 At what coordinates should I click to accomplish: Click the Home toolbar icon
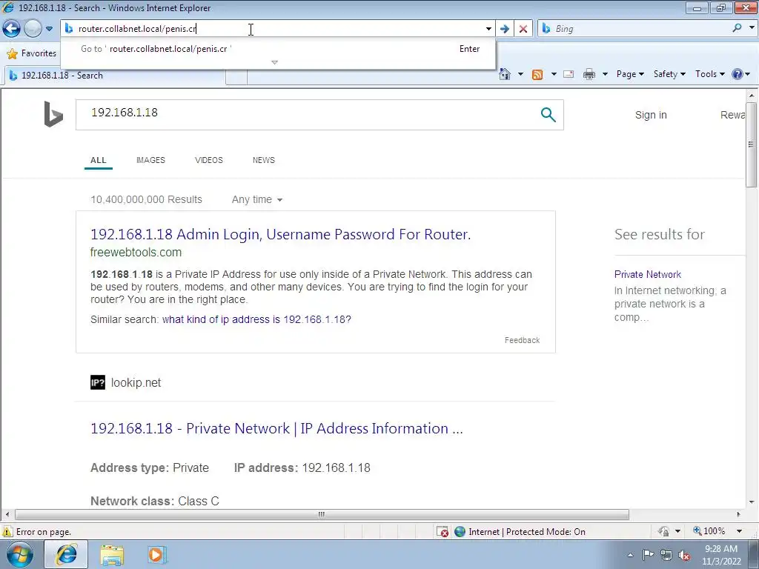point(505,74)
